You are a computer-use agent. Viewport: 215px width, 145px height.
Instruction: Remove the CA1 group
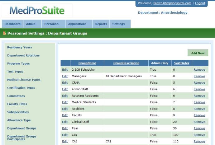click(199, 141)
